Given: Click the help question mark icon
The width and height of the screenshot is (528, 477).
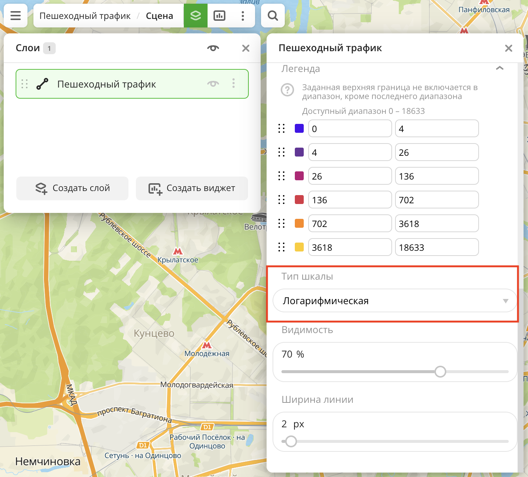Looking at the screenshot, I should pos(287,90).
